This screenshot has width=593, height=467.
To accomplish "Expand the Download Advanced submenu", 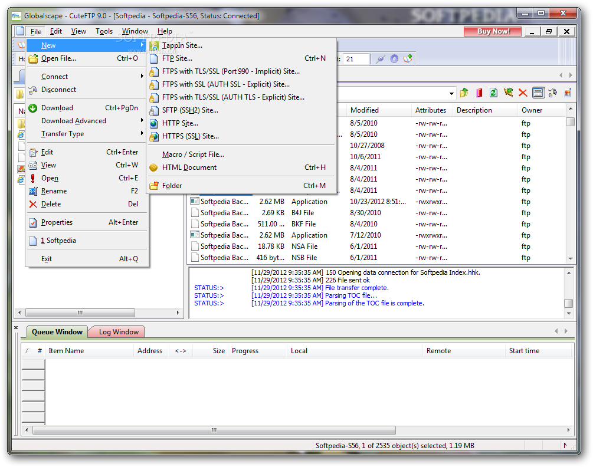I will [87, 120].
